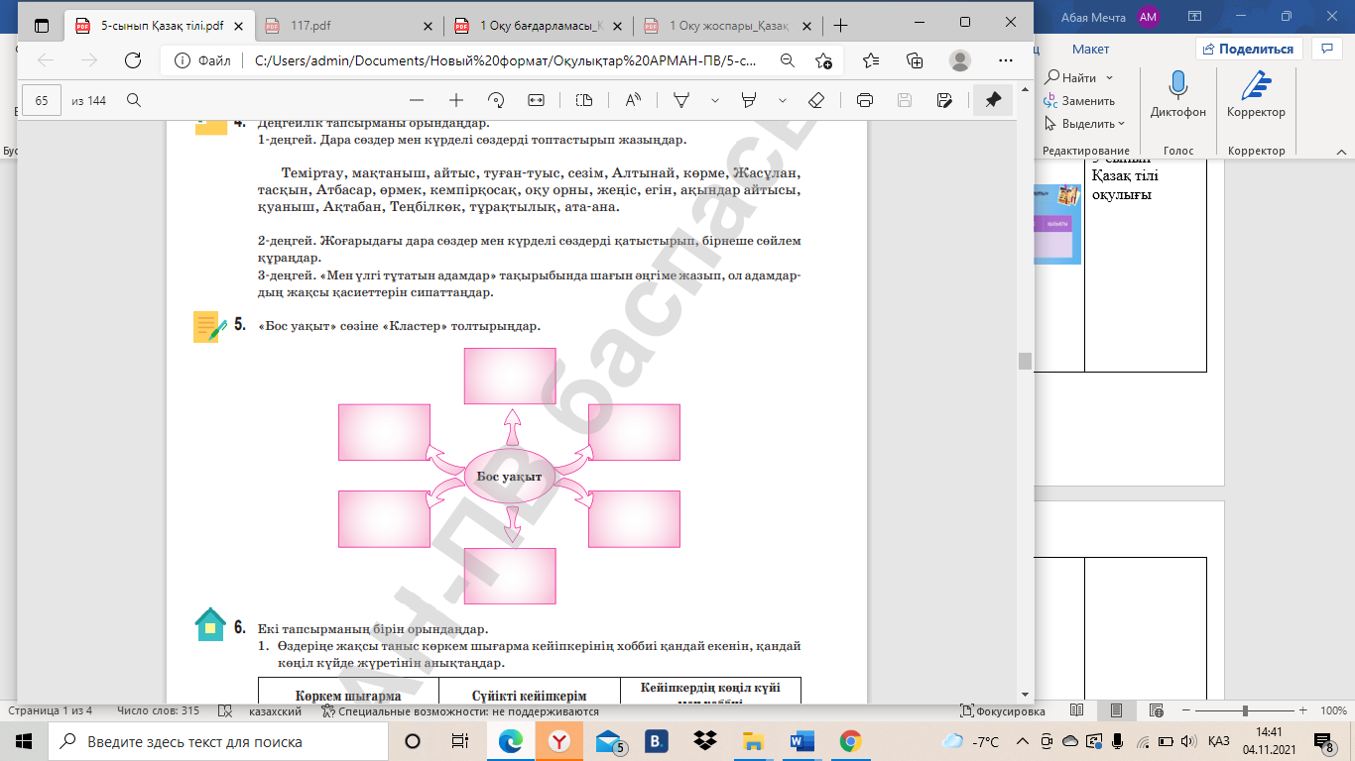Click Заменить in Word ribbon
This screenshot has height=761, width=1355.
click(x=1079, y=101)
